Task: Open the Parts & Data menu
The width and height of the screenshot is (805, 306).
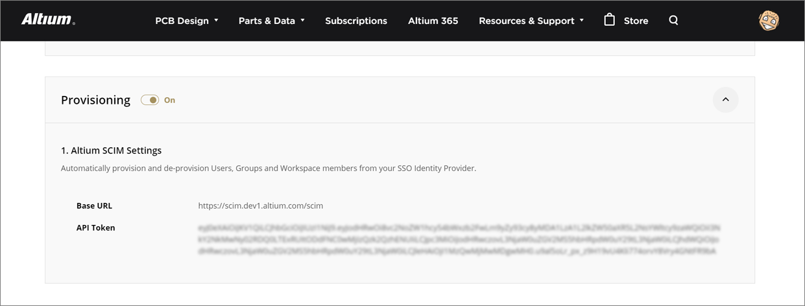Action: click(267, 21)
